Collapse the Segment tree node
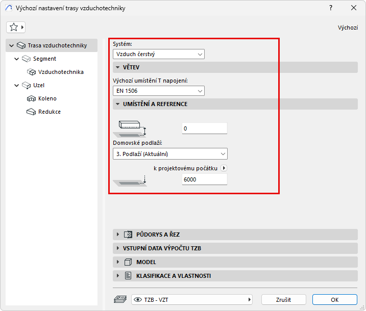366x311 pixels. pos(16,59)
